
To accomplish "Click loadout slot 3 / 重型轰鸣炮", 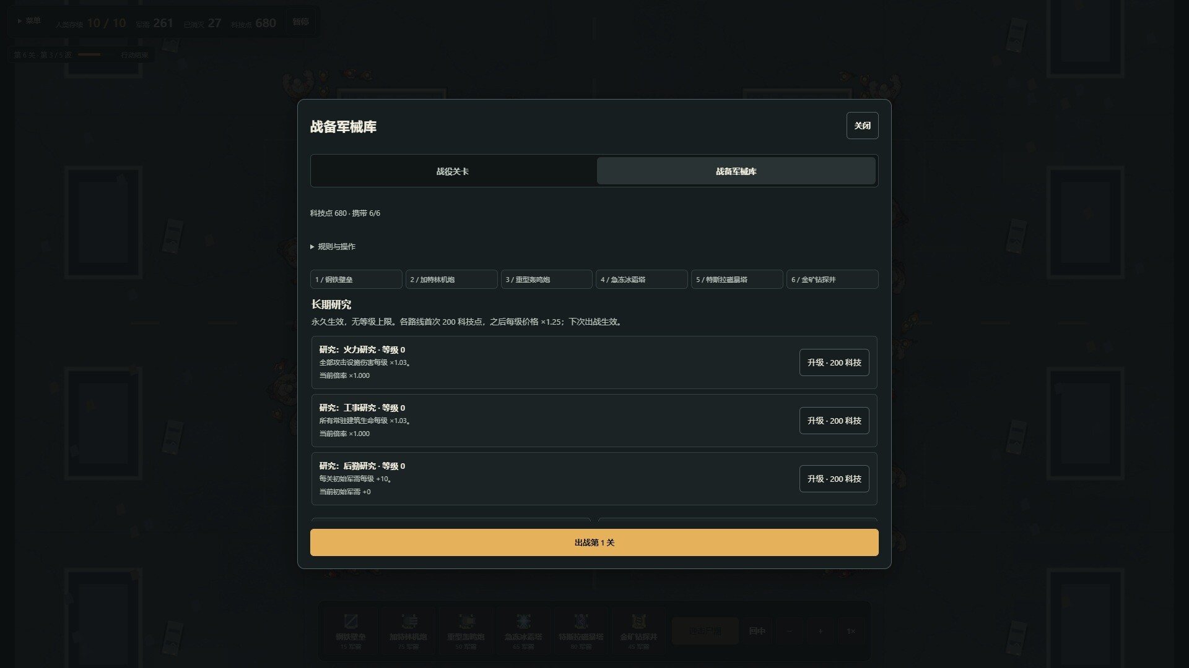I will (547, 280).
